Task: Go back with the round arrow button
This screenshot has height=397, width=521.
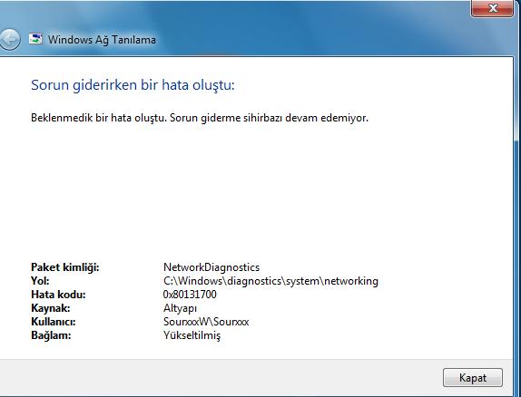Action: tap(10, 39)
